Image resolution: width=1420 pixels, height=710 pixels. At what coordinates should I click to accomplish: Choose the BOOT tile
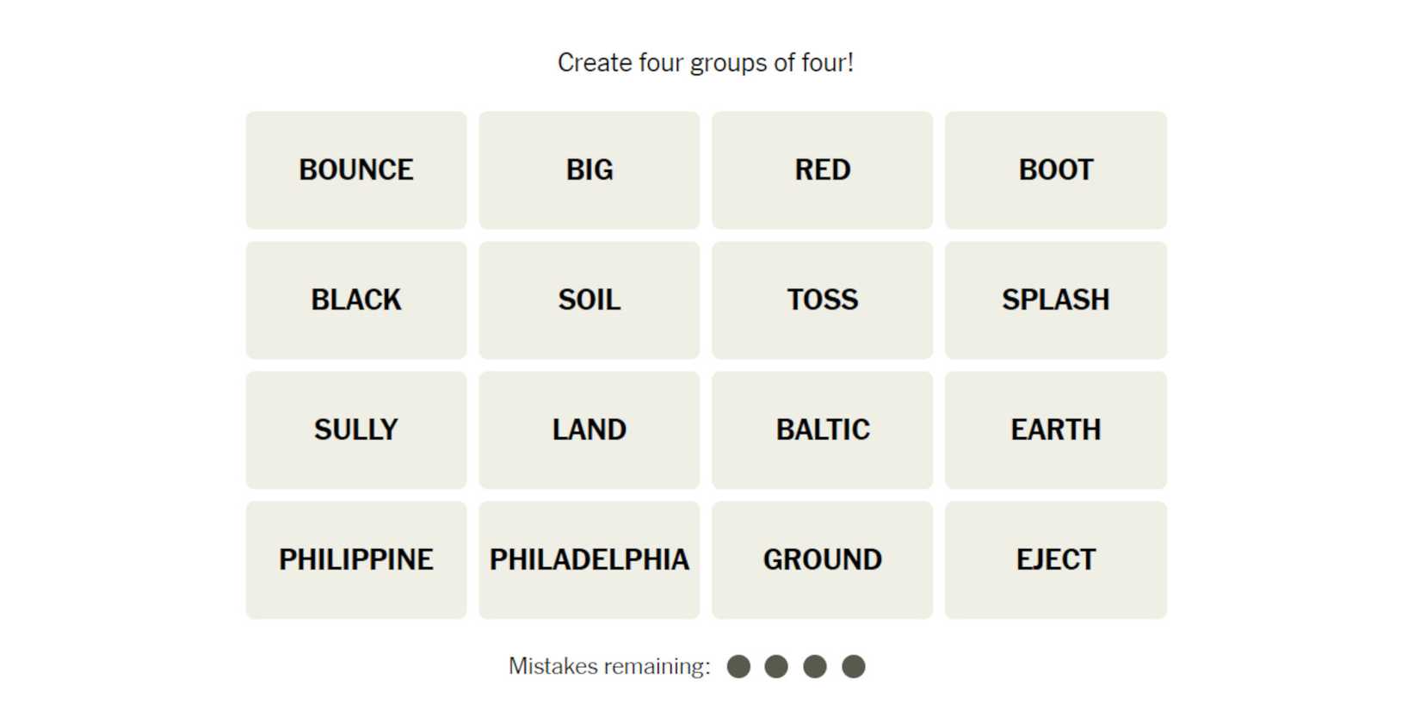(1055, 170)
